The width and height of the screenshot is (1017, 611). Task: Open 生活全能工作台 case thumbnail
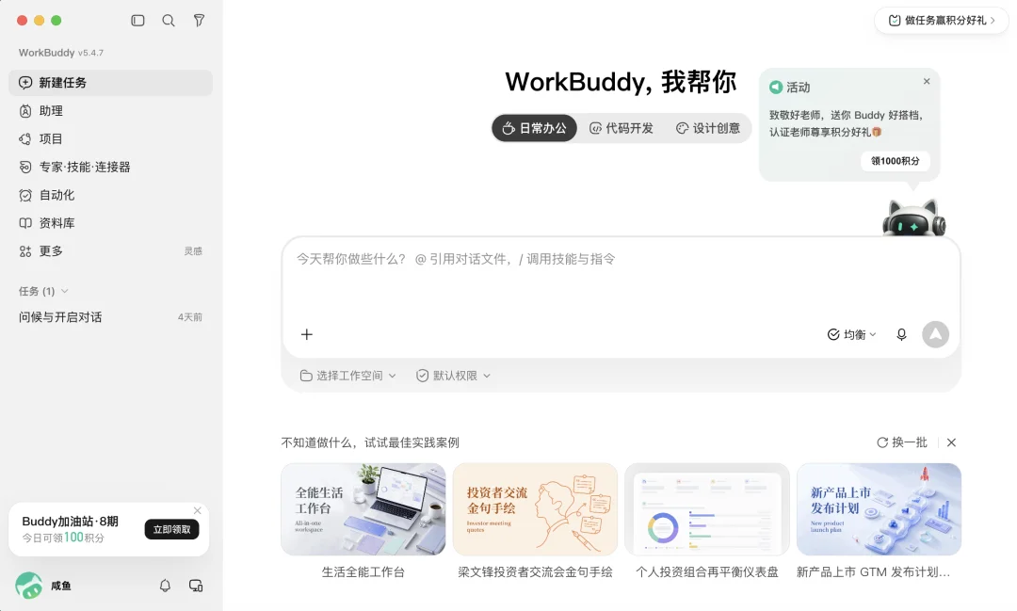pyautogui.click(x=363, y=509)
